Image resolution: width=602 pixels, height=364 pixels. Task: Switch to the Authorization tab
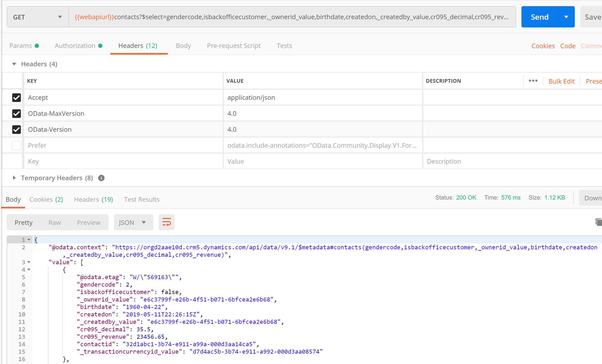pyautogui.click(x=79, y=46)
